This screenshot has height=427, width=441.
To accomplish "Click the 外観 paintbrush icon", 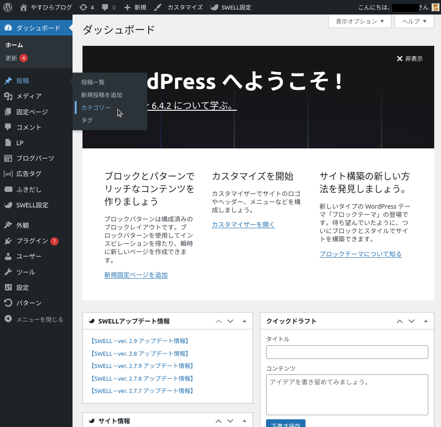I will pyautogui.click(x=8, y=225).
